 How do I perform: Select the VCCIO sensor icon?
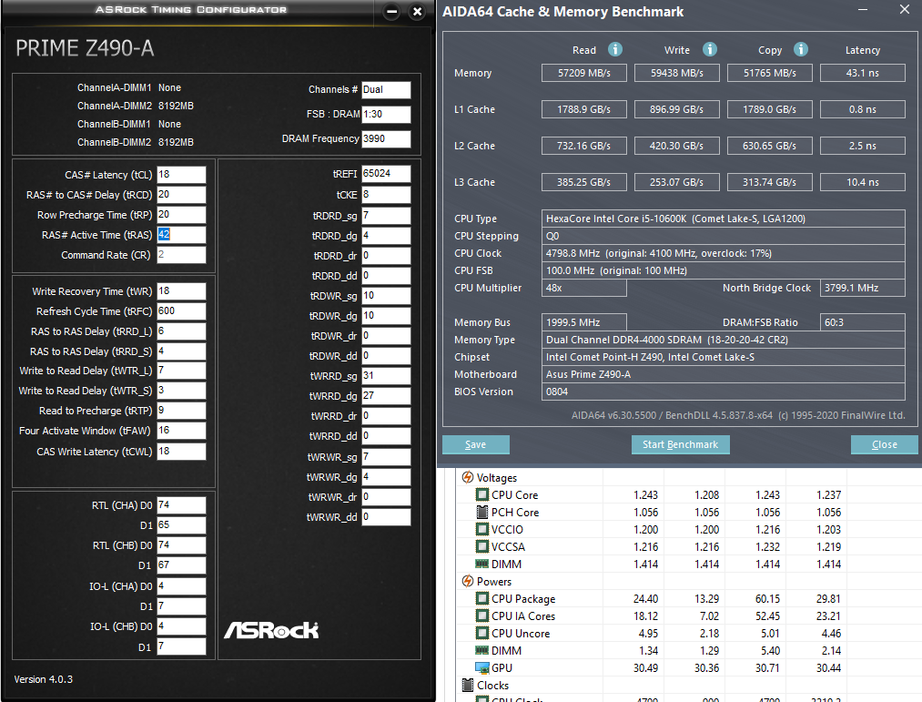pyautogui.click(x=482, y=530)
